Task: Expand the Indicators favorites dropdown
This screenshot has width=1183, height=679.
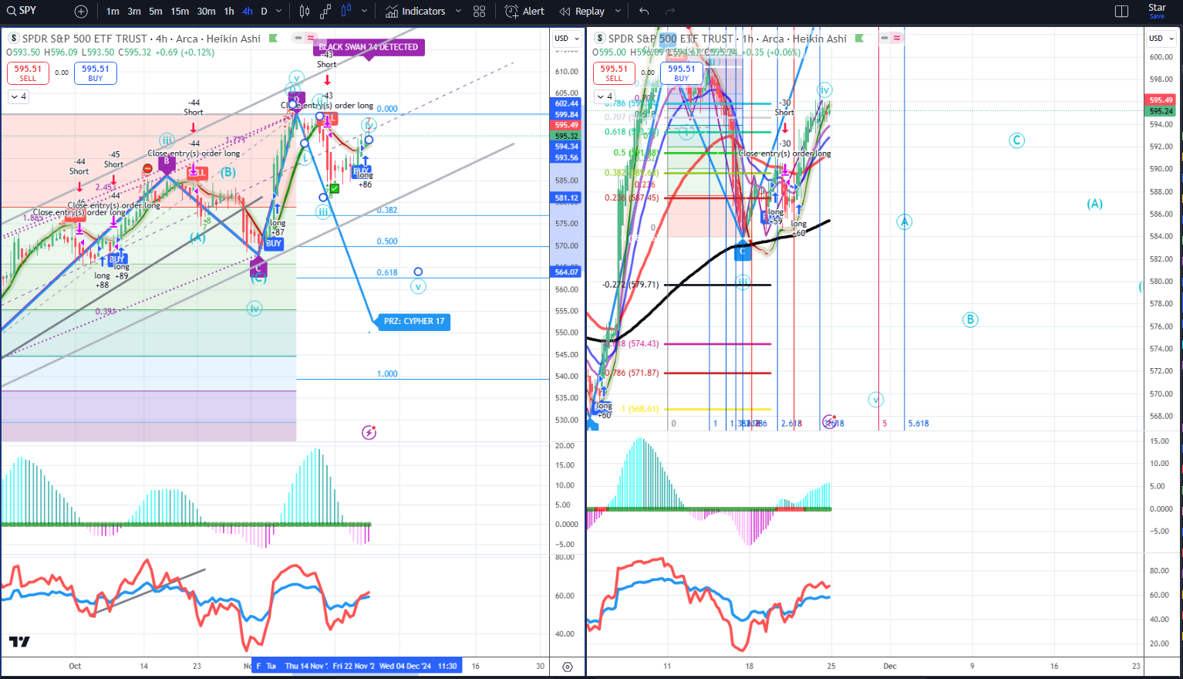Action: (x=458, y=12)
